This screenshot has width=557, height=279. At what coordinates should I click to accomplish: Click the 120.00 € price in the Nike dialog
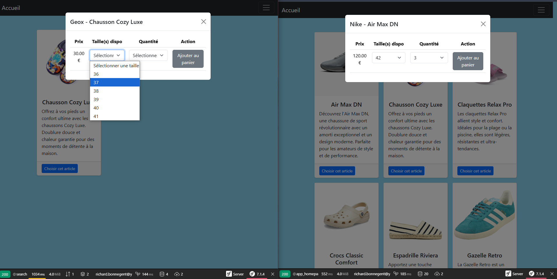point(360,59)
